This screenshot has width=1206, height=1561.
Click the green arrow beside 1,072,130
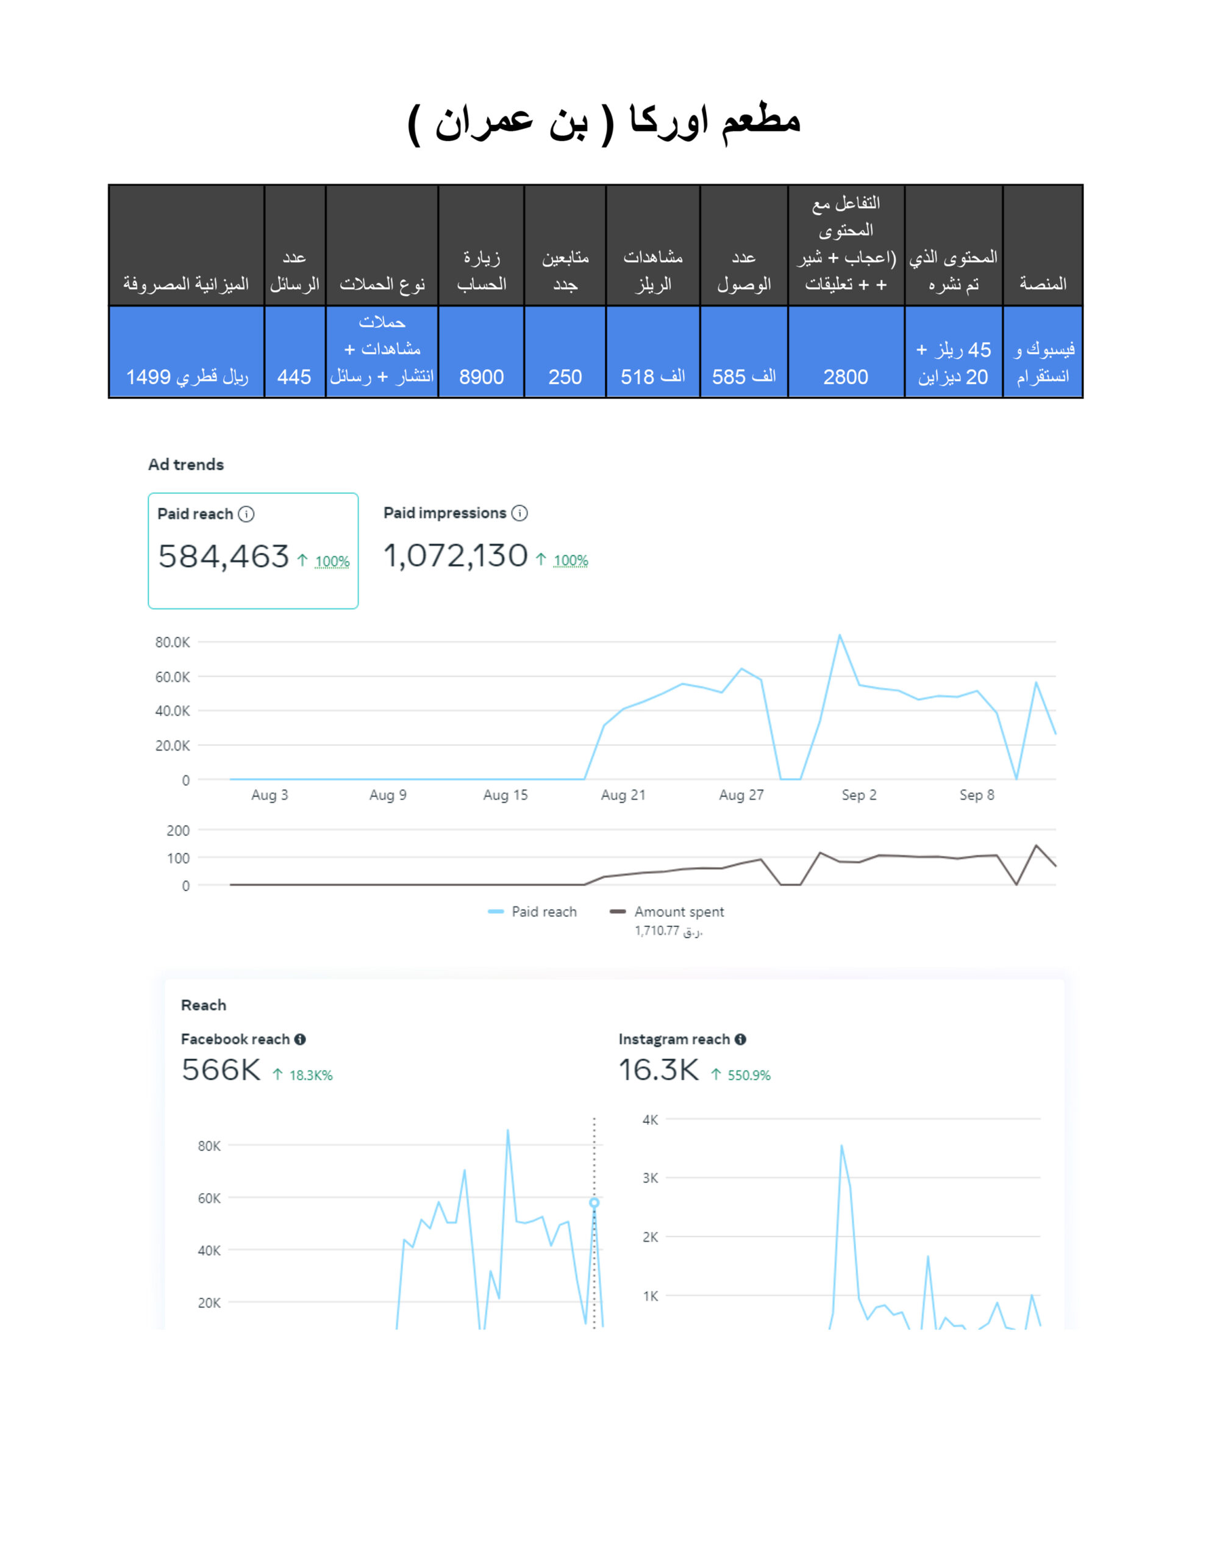coord(541,560)
